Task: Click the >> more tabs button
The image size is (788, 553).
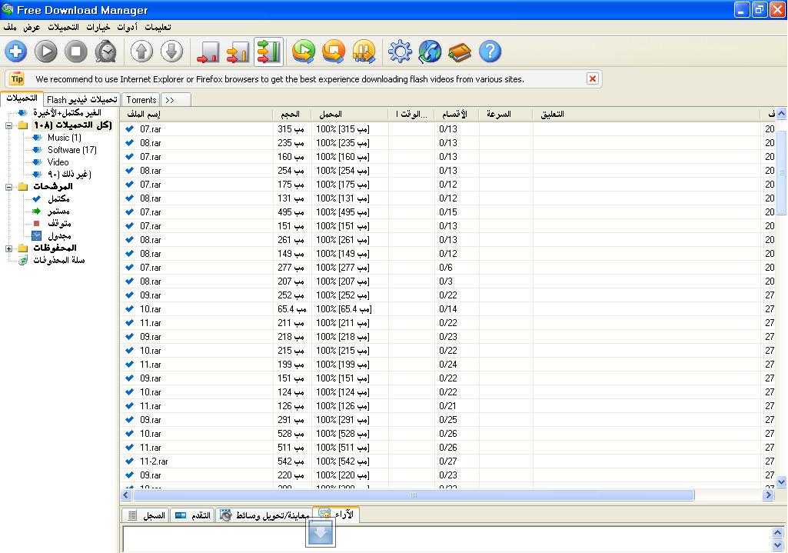Action: (175, 99)
